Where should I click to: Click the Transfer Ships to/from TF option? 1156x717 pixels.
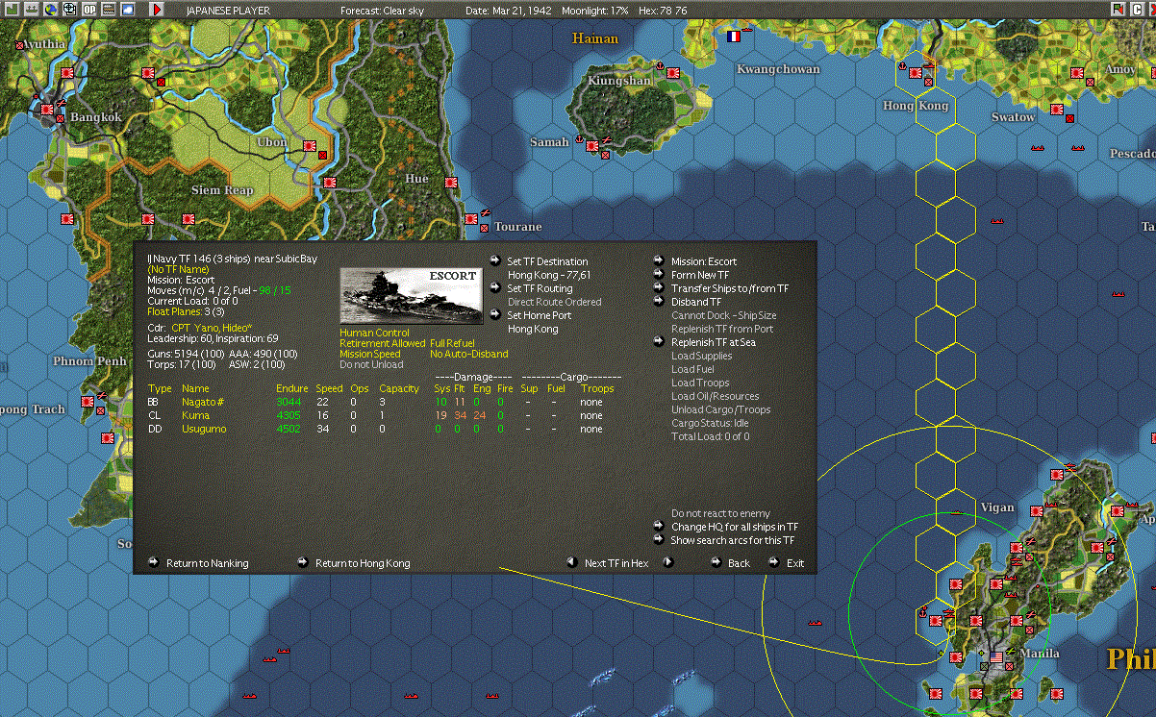(x=730, y=288)
